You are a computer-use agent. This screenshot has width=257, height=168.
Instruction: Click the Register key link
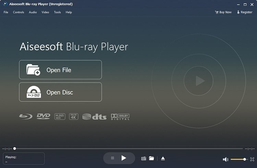point(244,12)
